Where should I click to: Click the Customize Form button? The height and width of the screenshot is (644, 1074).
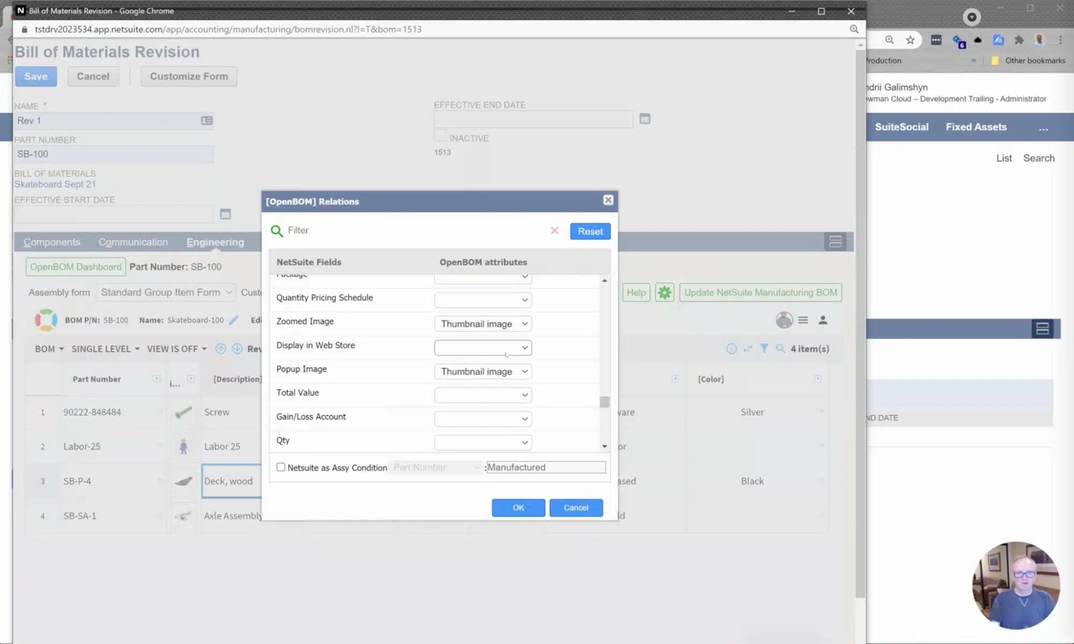coord(189,76)
